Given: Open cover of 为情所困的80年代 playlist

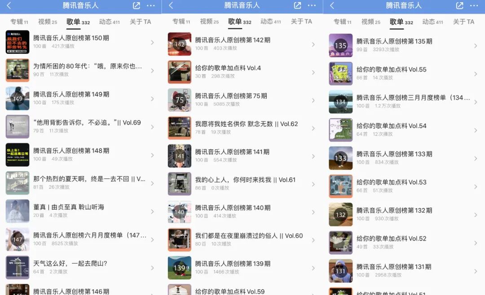Looking at the screenshot, I should 18,70.
